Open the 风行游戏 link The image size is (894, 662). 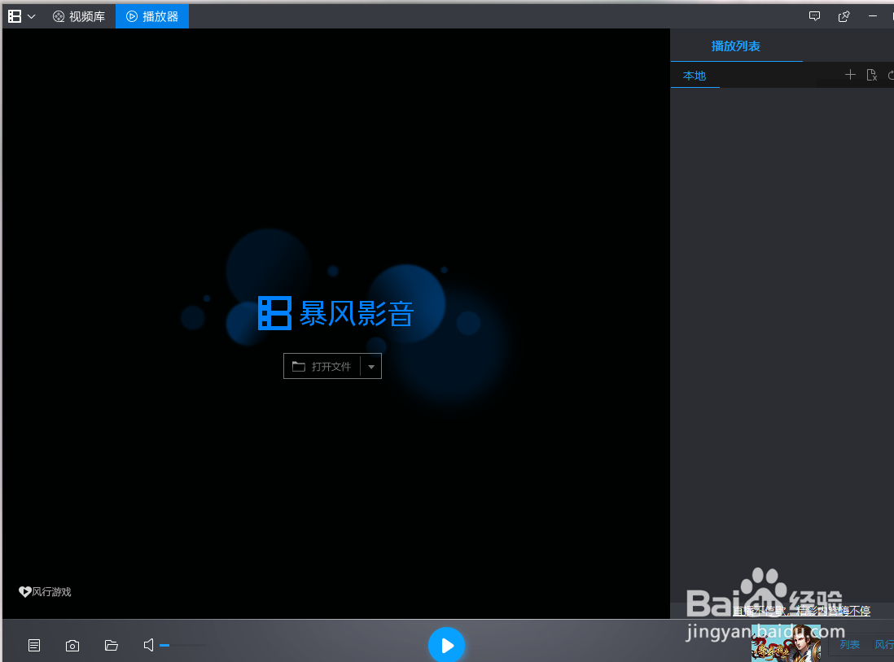click(x=45, y=592)
